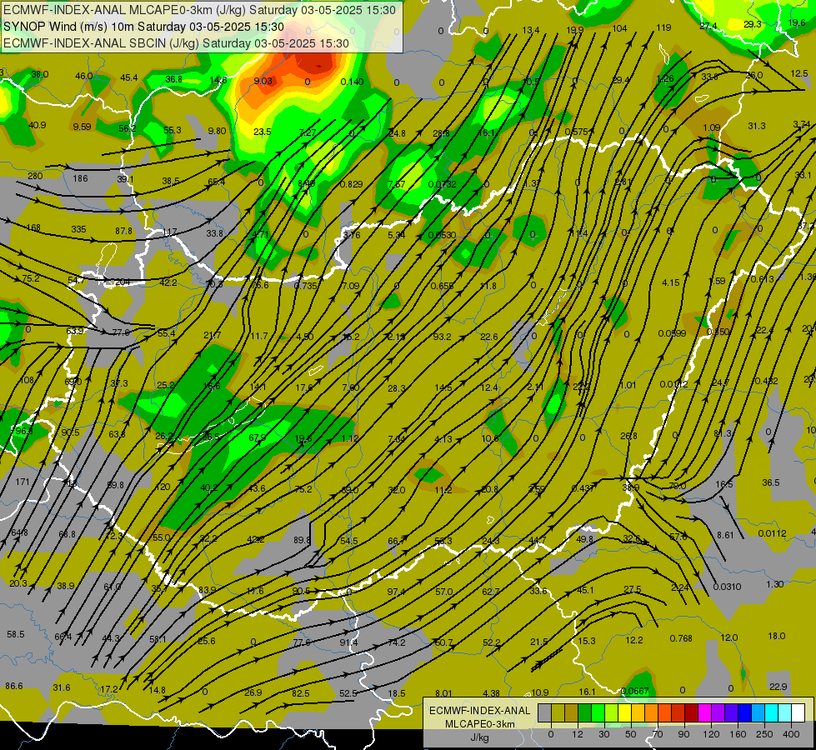
Task: Click the map value '0.829'
Action: point(351,184)
